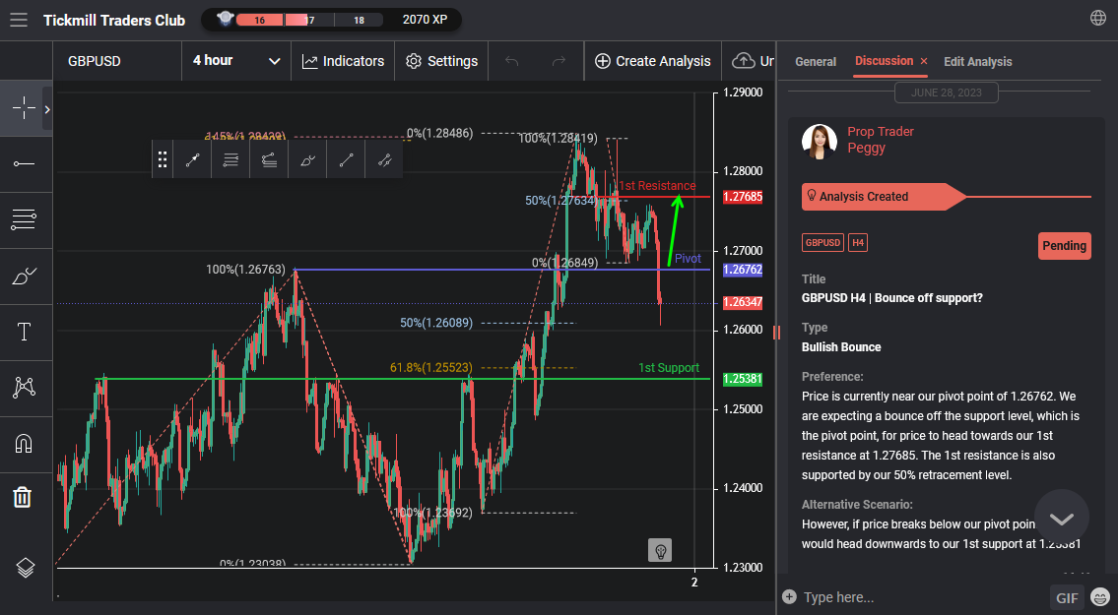The width and height of the screenshot is (1118, 615).
Task: Open the GIF picker
Action: 1067,598
